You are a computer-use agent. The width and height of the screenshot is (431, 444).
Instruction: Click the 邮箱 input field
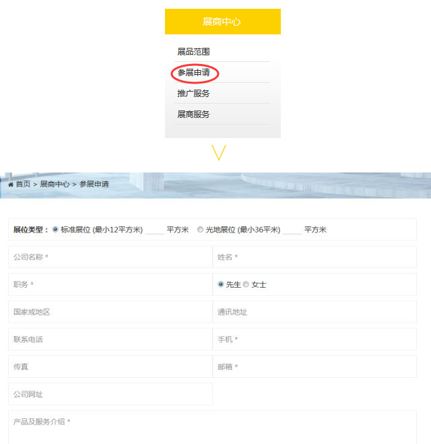pyautogui.click(x=314, y=367)
